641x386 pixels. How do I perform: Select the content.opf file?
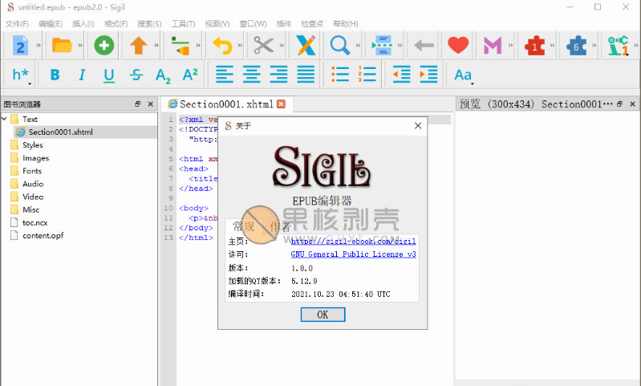pos(43,235)
